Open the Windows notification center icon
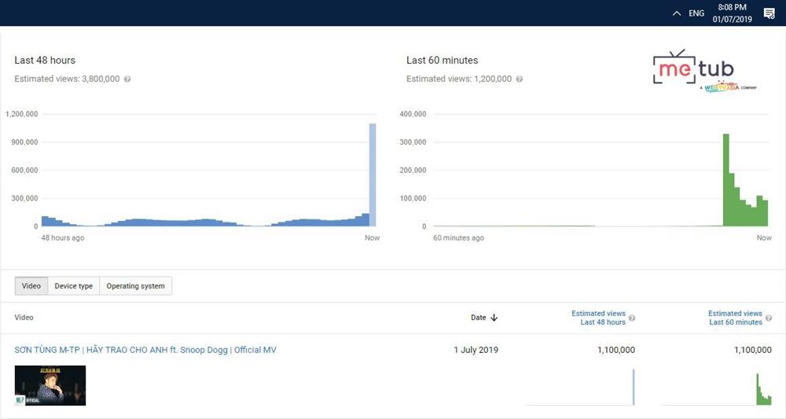Screen dimensions: 786x419 pos(769,13)
